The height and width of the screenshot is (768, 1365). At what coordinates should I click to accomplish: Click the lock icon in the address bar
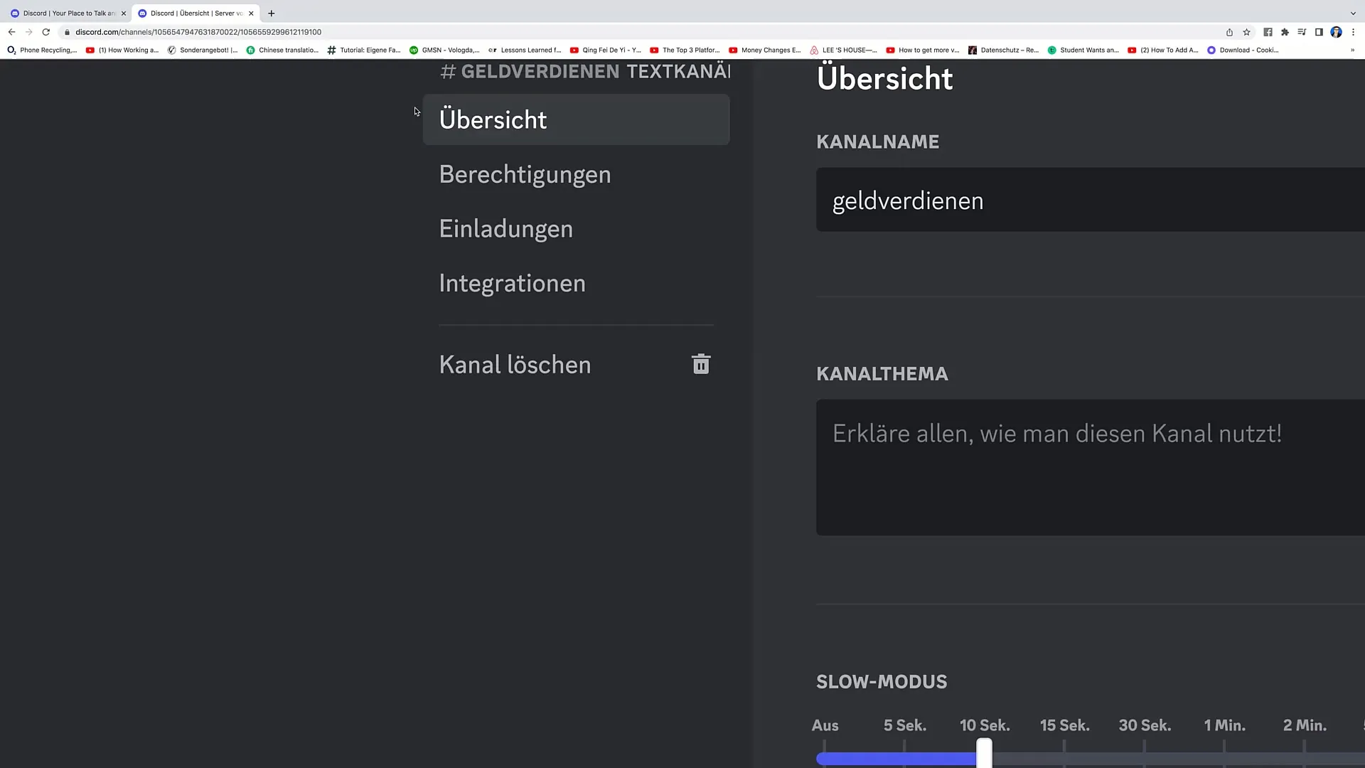click(x=67, y=32)
